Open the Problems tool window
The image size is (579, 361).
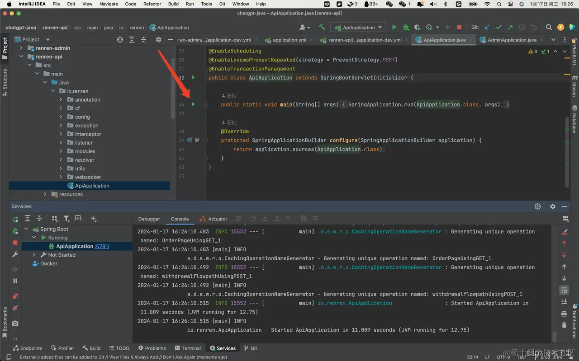click(152, 348)
